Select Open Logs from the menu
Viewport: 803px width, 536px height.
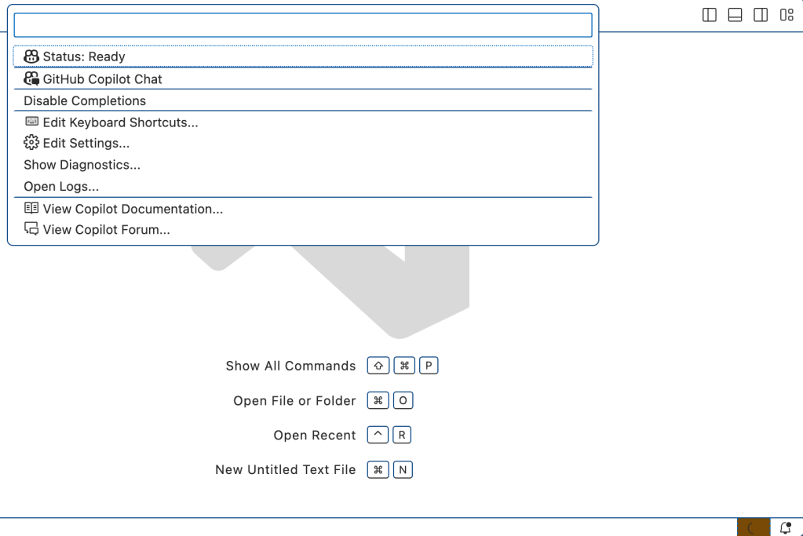[x=61, y=186]
